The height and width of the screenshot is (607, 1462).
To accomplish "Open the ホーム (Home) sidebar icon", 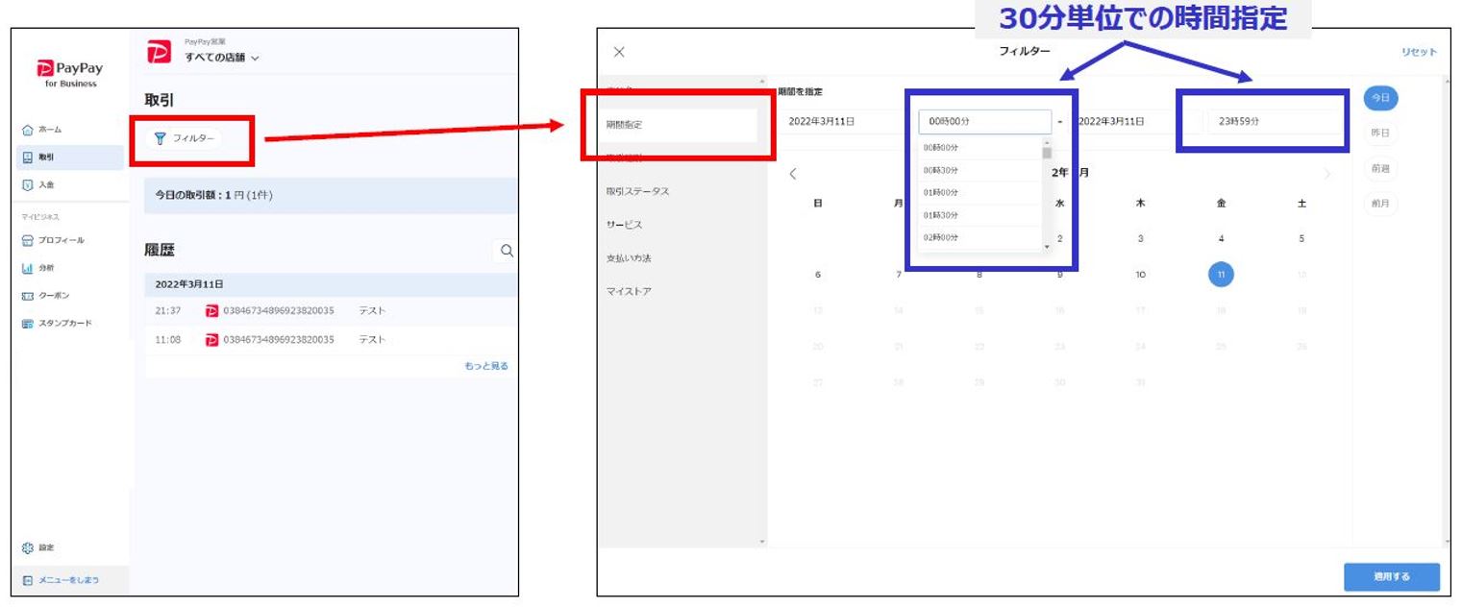I will (x=28, y=130).
